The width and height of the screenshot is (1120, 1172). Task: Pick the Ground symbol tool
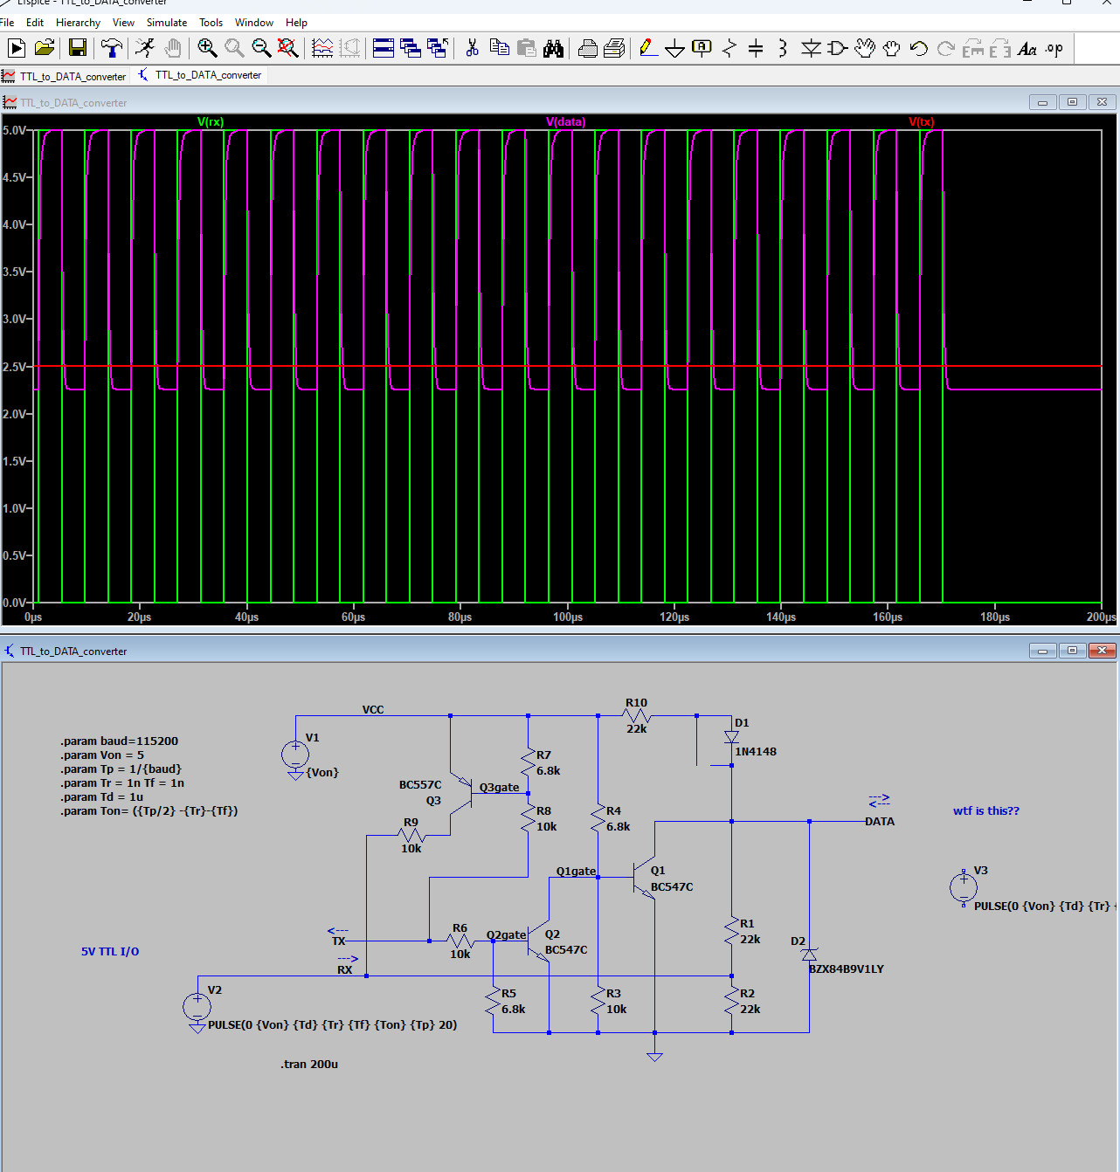[674, 49]
